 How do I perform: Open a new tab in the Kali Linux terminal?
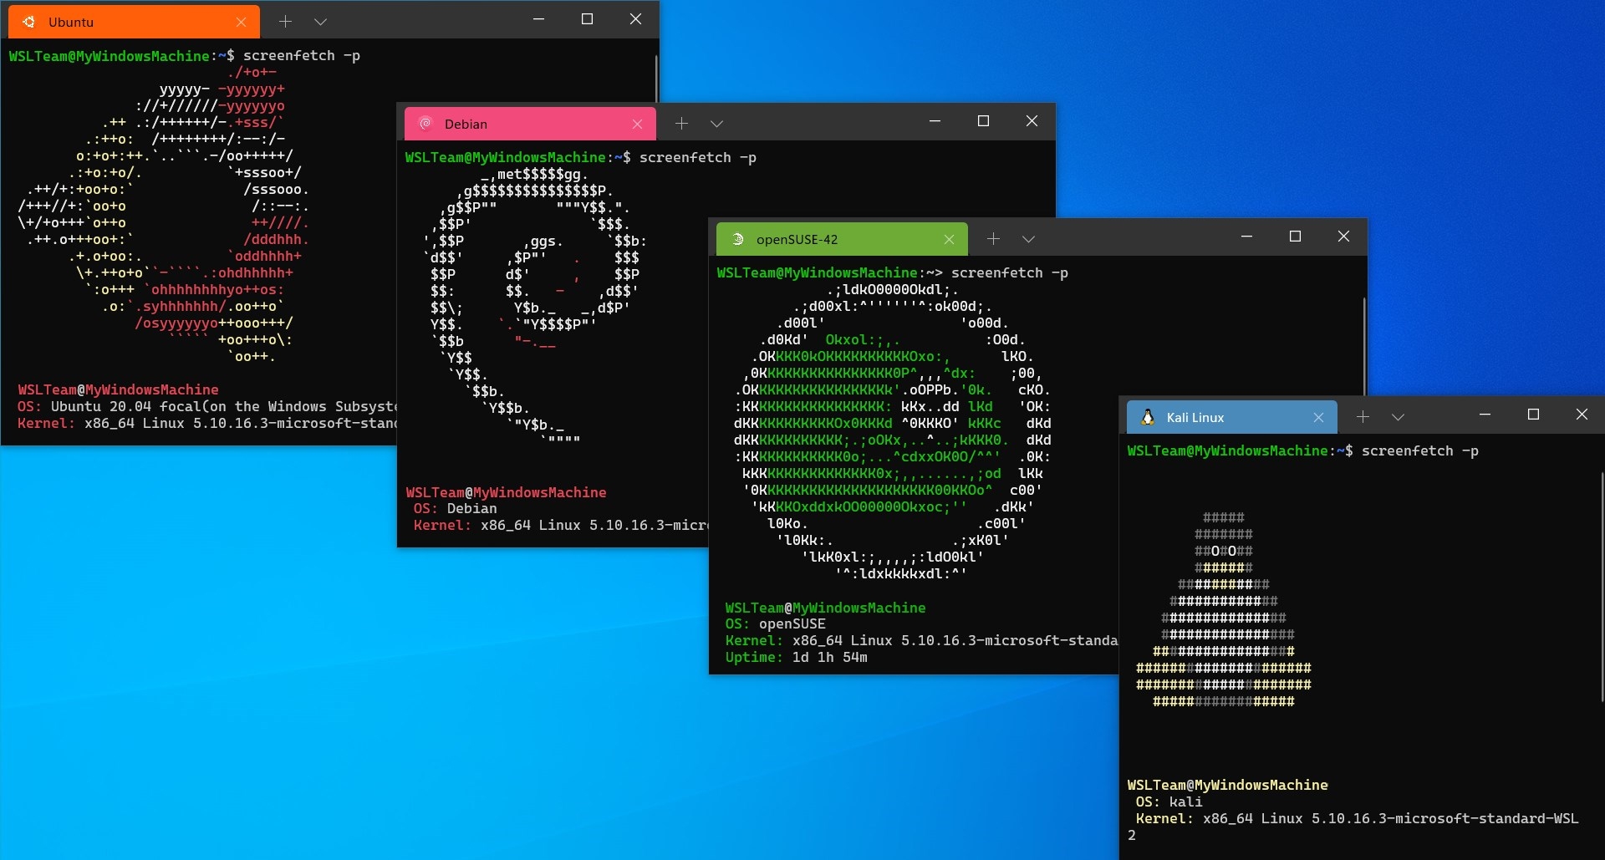click(x=1363, y=416)
